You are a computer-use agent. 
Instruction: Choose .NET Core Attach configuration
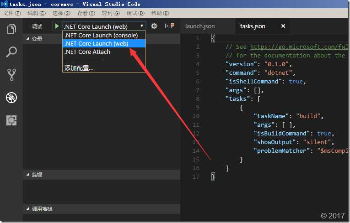(104, 52)
